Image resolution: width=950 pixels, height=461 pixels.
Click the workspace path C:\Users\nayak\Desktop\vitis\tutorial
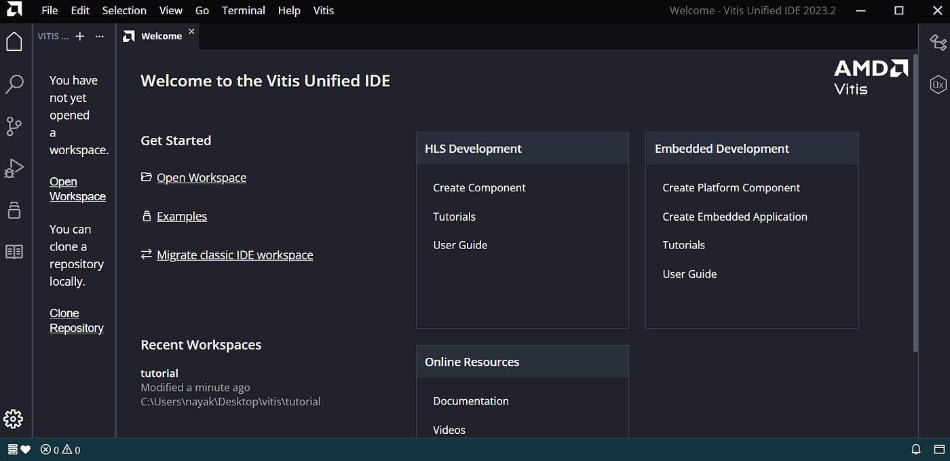(x=231, y=402)
